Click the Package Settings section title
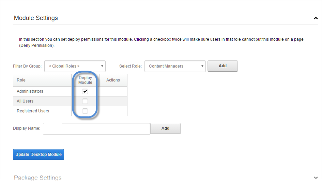 38,178
